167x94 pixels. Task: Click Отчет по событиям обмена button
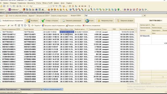coord(18,16)
